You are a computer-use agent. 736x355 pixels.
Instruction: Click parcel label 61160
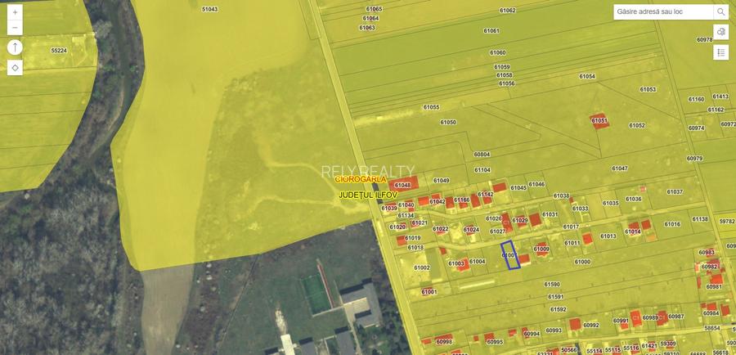point(696,99)
